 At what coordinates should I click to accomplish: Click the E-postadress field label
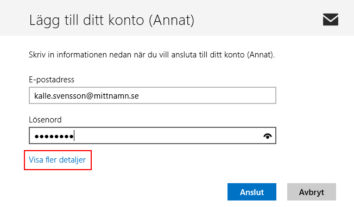[x=52, y=80]
